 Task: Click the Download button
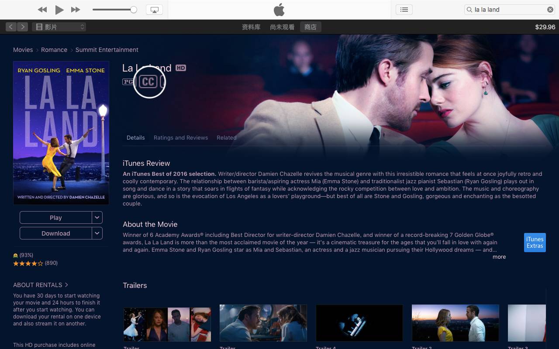pyautogui.click(x=56, y=233)
